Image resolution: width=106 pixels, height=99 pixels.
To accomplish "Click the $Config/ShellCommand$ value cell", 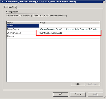I will click(69, 33).
